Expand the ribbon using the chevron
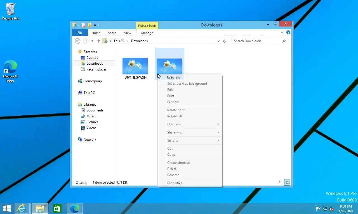 tap(282, 33)
